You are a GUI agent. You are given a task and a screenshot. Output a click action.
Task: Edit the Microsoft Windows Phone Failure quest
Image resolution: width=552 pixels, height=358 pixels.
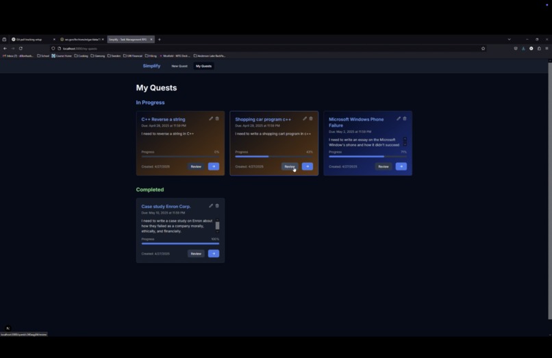pos(399,118)
